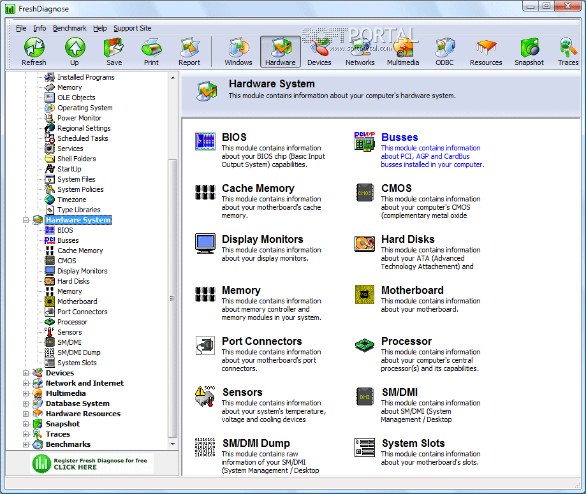Click the BIOS chip icon in main panel

point(205,142)
